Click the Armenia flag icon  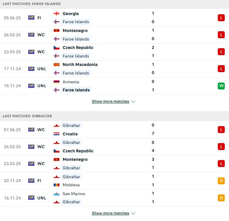click(56, 82)
